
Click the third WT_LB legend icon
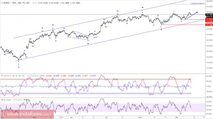pos(33,76)
